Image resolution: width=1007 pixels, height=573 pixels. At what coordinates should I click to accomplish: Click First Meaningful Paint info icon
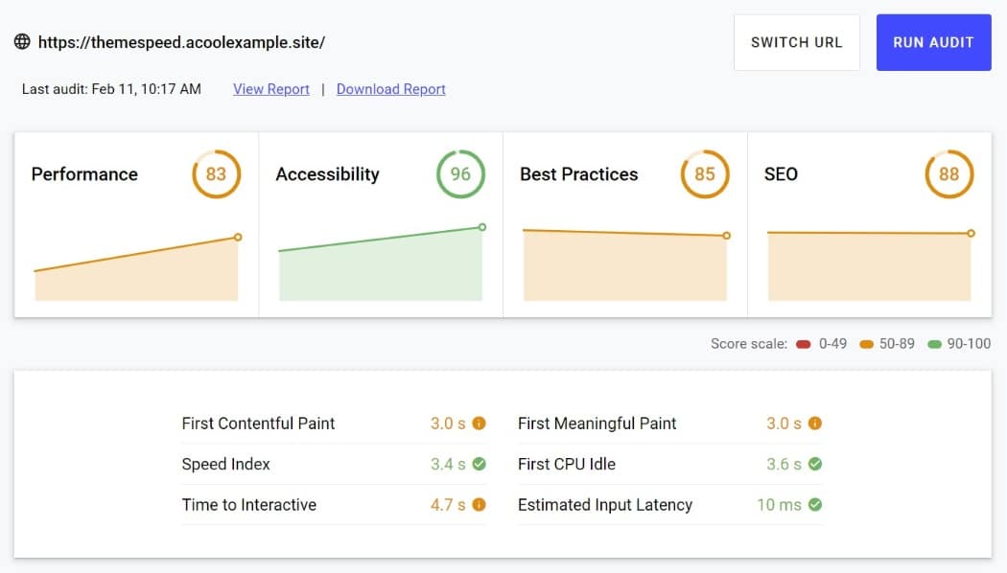point(814,423)
